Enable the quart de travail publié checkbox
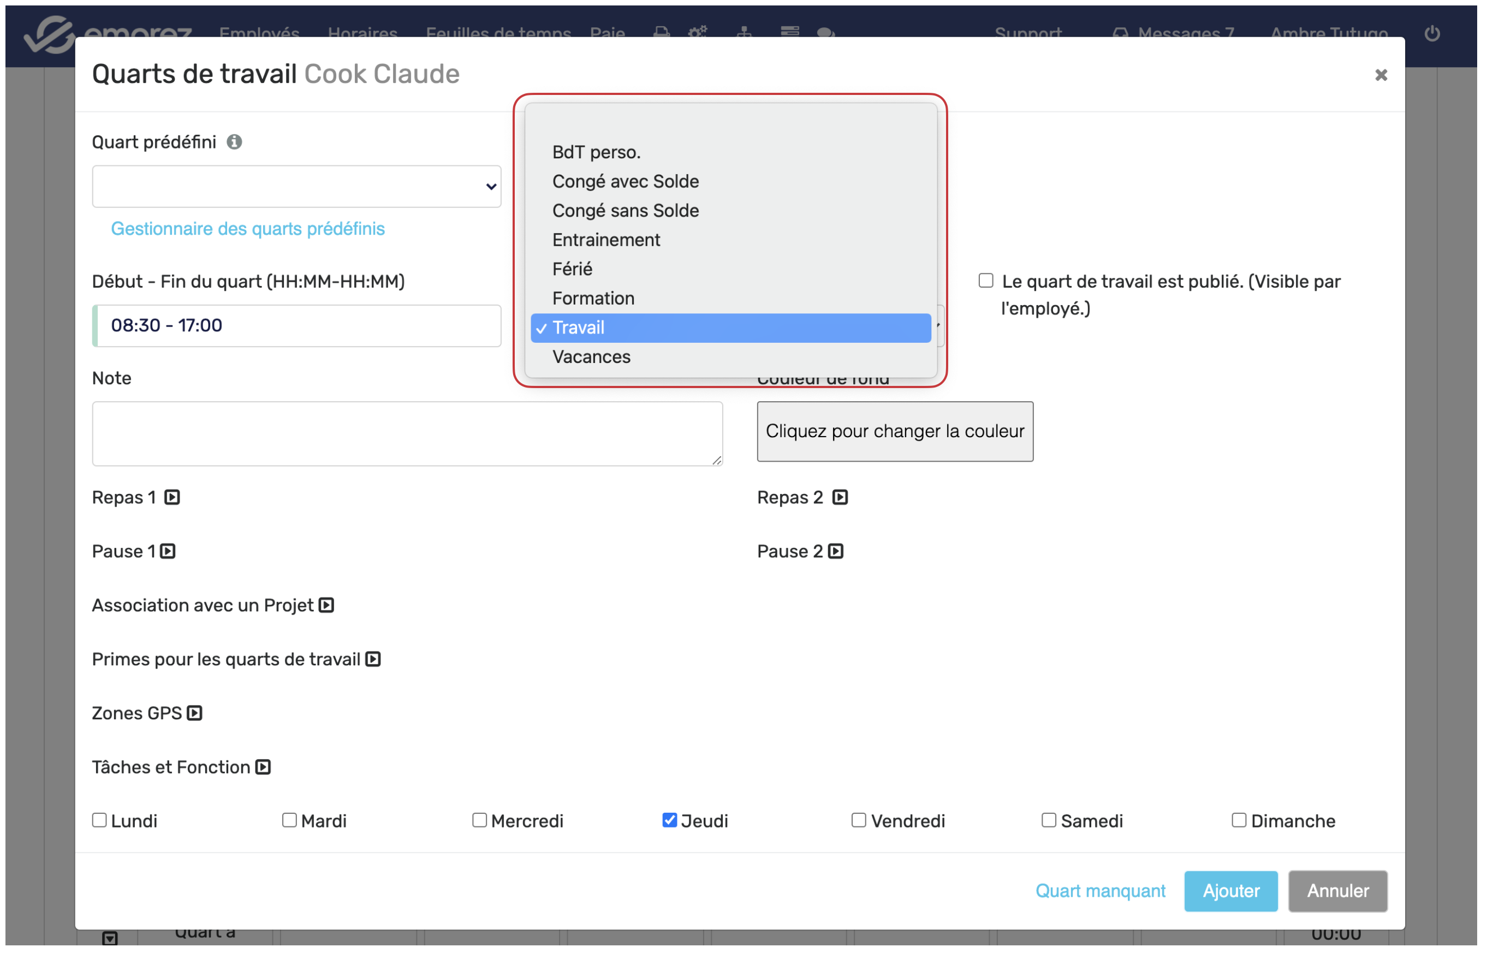 click(x=987, y=282)
